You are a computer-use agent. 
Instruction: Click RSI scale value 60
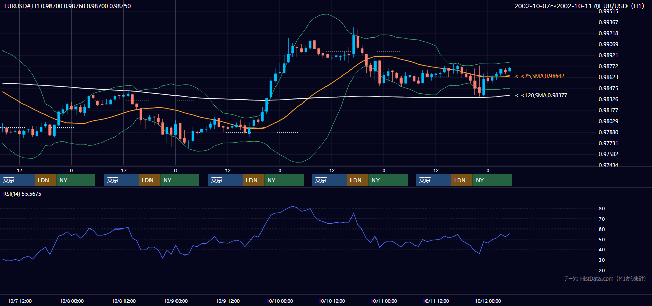click(x=602, y=229)
